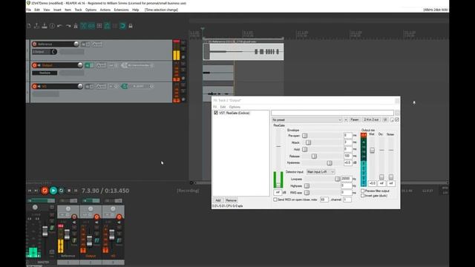Open the Track menu
This screenshot has width=475, height=267.
(x=78, y=10)
